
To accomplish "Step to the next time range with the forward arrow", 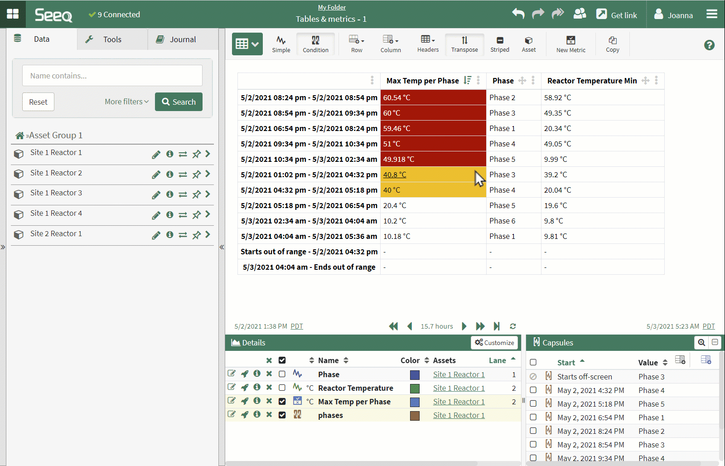I will [x=464, y=326].
